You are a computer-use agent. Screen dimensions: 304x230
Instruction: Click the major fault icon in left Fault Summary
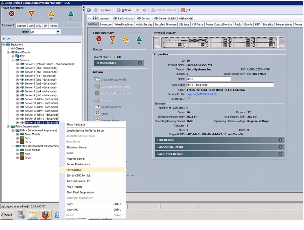pos(31,14)
